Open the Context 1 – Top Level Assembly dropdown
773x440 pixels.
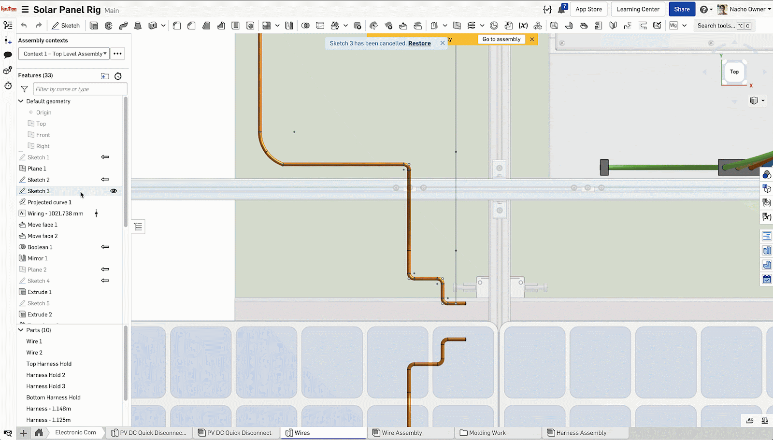coord(64,54)
